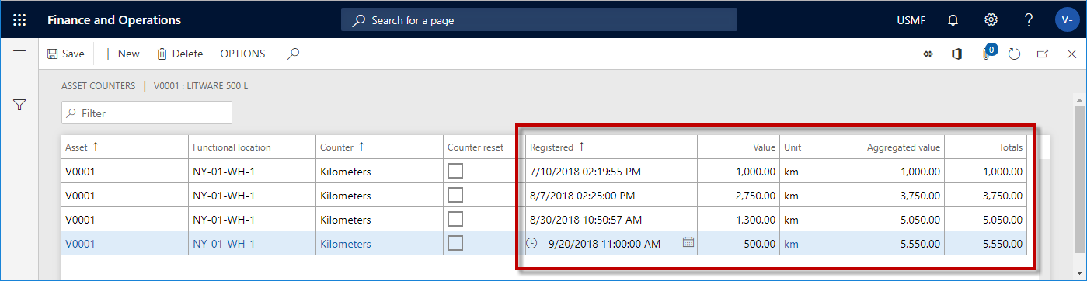Delete the selected record
The image size is (1087, 281).
(x=179, y=54)
